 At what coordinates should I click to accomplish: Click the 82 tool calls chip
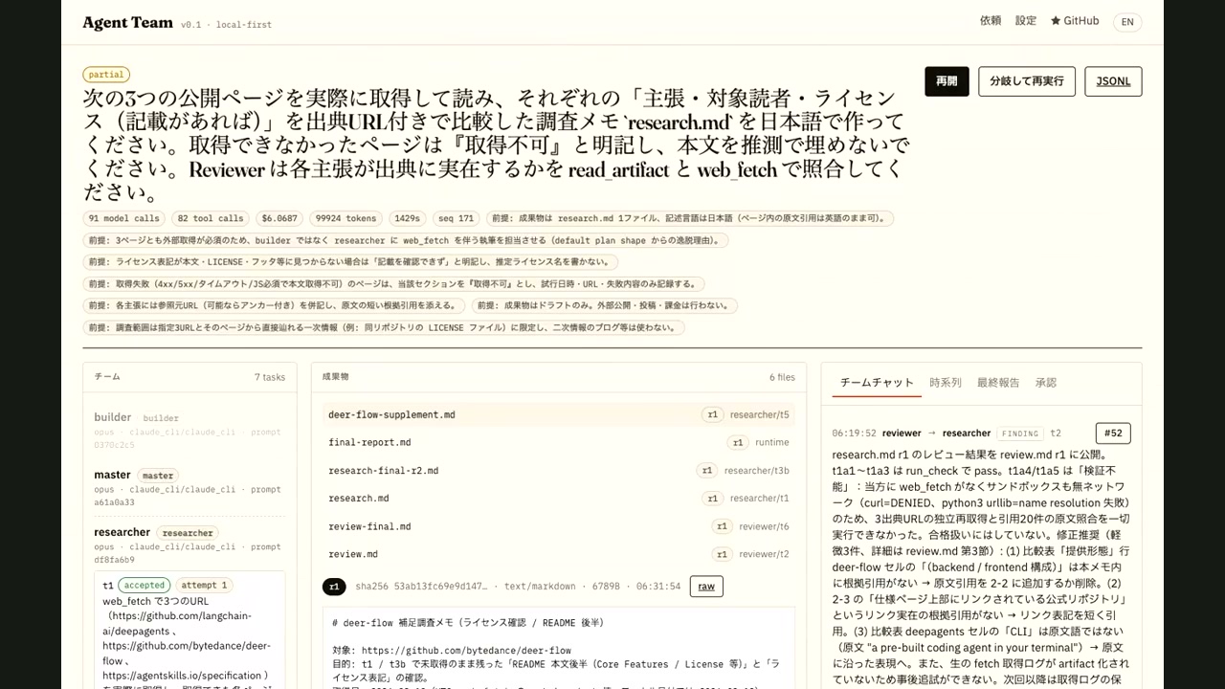(211, 218)
